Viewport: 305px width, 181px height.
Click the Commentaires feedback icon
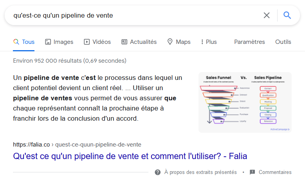253,172
